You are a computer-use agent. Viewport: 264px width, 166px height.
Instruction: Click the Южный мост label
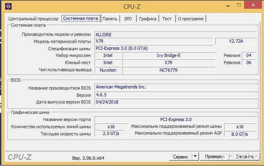coord(78,62)
